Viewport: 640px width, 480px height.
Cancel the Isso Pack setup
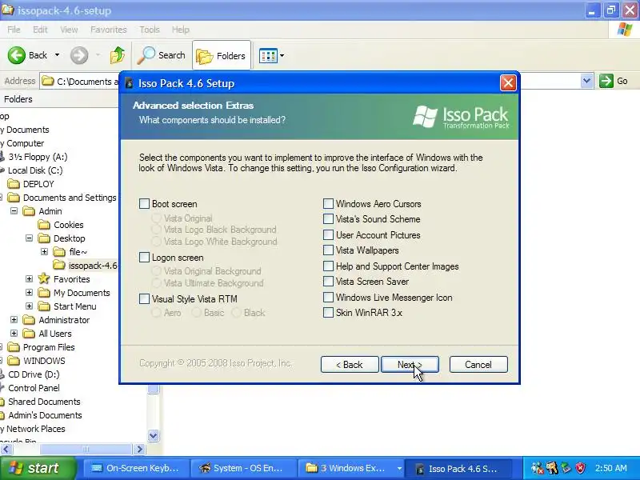click(478, 365)
